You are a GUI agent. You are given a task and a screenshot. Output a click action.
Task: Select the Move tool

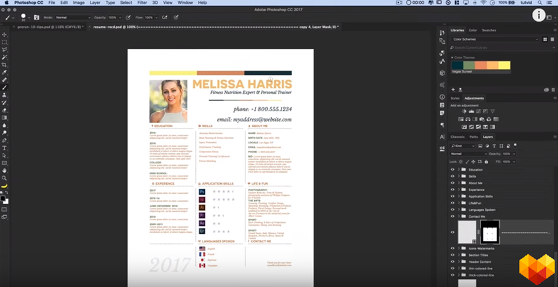(x=4, y=35)
